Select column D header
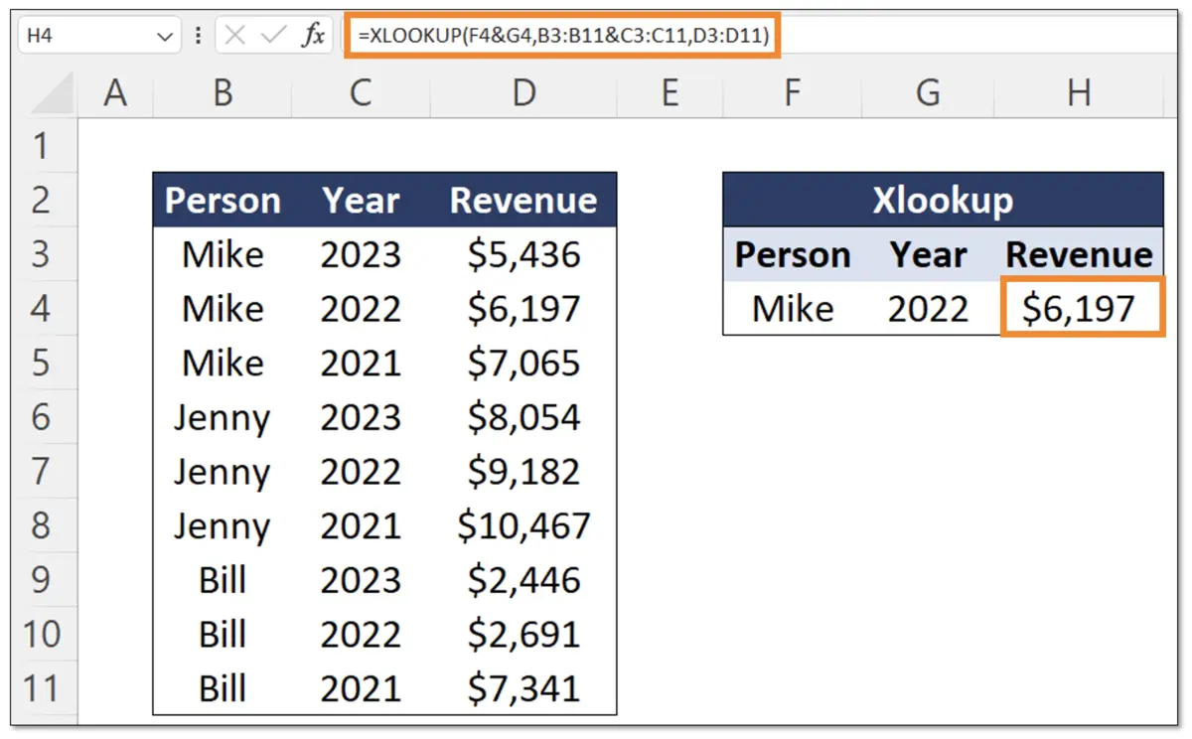The image size is (1192, 739). (523, 92)
